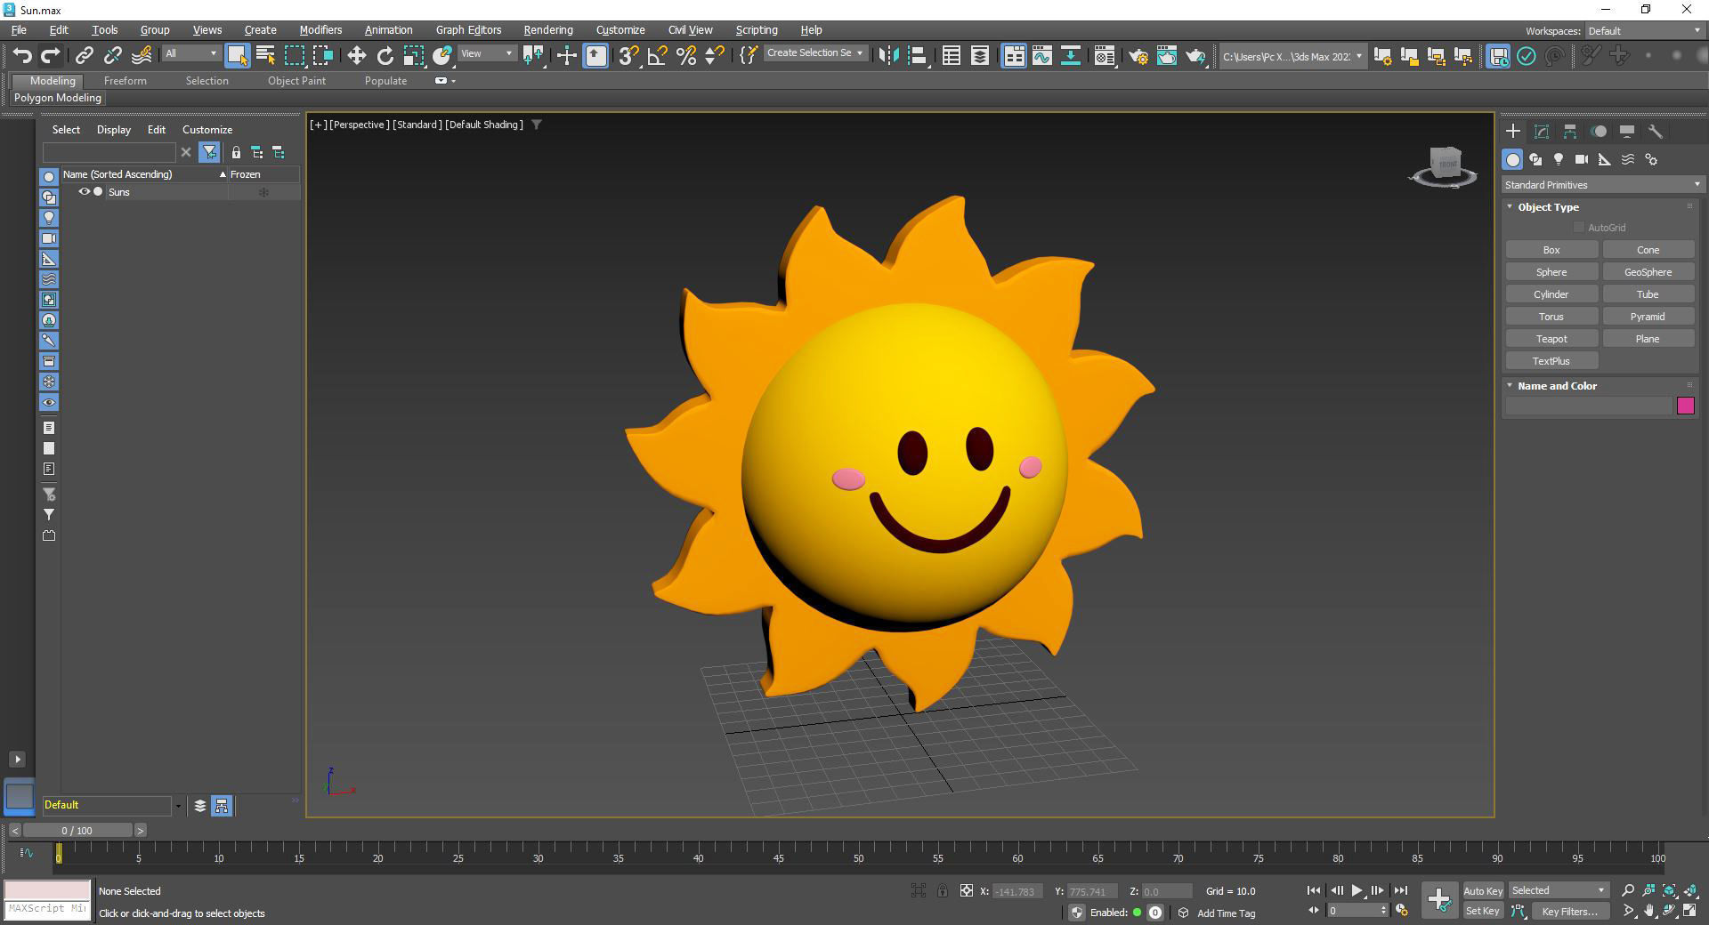The image size is (1709, 925).
Task: Create a Teapot primitive
Action: pyautogui.click(x=1551, y=339)
